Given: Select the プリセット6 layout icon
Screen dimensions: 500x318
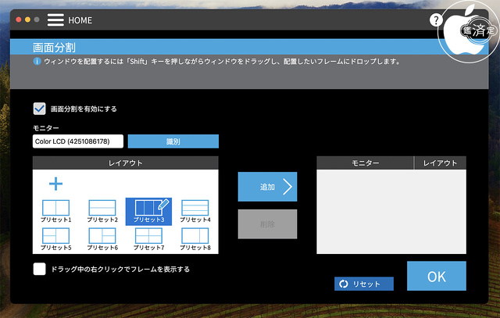Looking at the screenshot, I should tap(102, 235).
